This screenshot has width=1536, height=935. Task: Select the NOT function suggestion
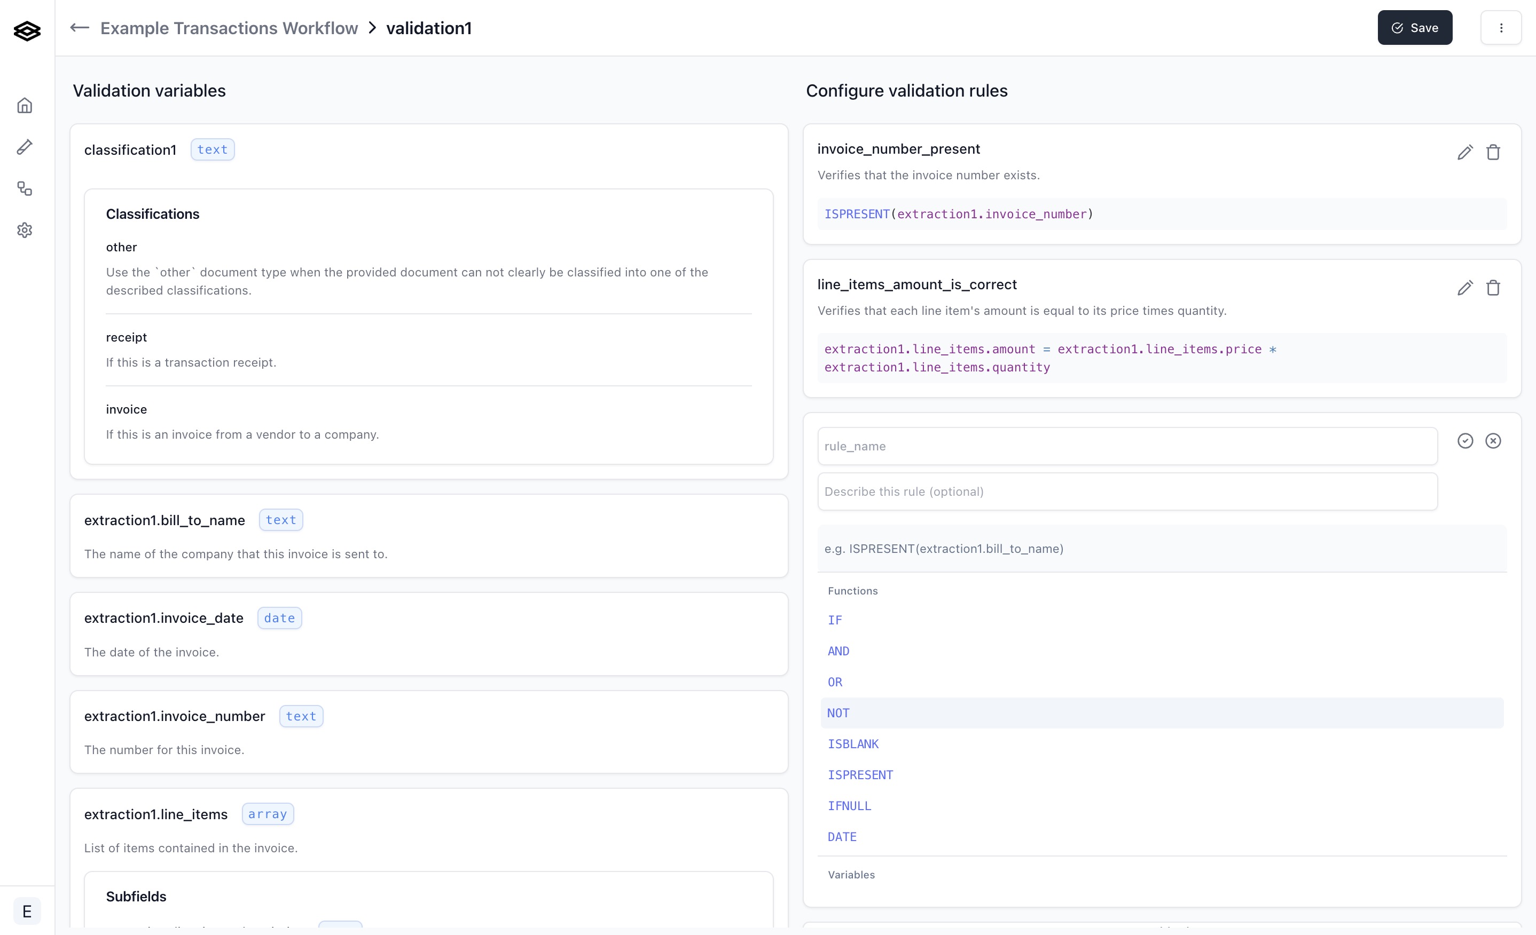point(838,713)
